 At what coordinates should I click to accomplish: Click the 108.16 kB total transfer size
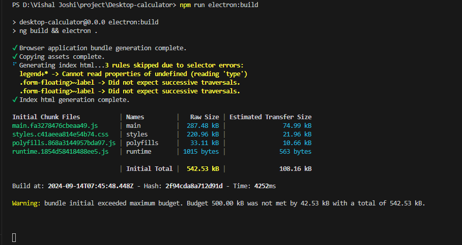tap(295, 169)
